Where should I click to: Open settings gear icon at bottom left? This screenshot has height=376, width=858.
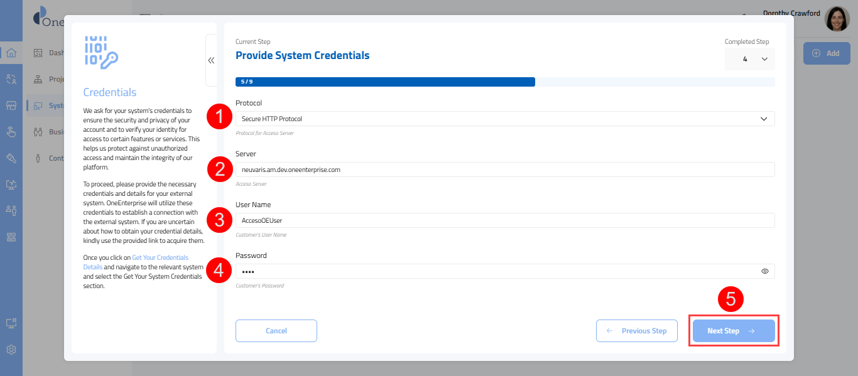point(11,350)
